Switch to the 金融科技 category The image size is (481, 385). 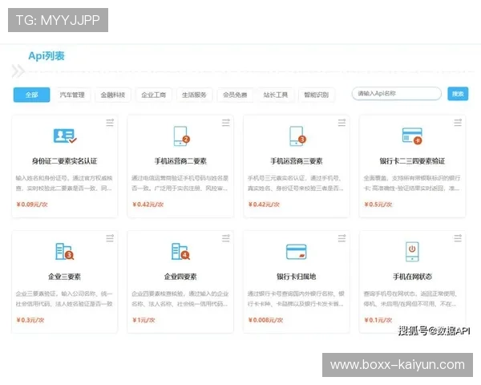113,95
